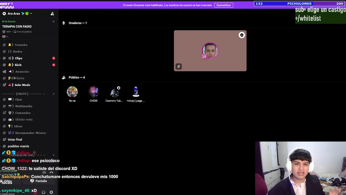This screenshot has width=346, height=195.
Task: Open the TERAPIA CON FADID stage title
Action: [x=17, y=27]
